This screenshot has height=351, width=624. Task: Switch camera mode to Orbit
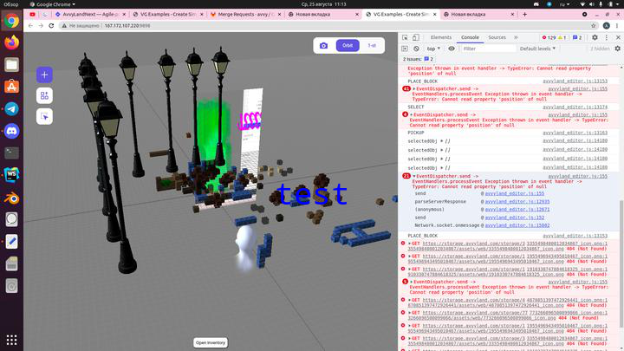pos(348,45)
